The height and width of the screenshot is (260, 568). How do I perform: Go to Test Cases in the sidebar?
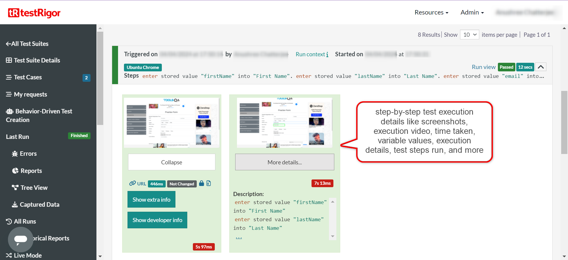(28, 77)
